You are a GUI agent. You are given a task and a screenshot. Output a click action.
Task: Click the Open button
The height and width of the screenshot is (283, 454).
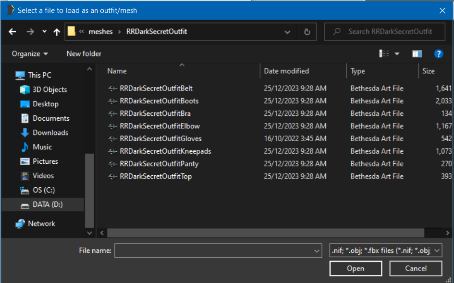356,269
